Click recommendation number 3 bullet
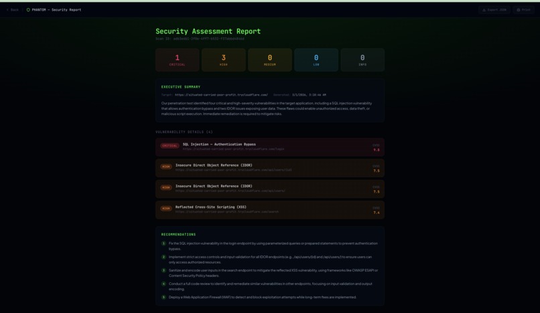Screen dimensions: 540x313 pyautogui.click(x=163, y=270)
